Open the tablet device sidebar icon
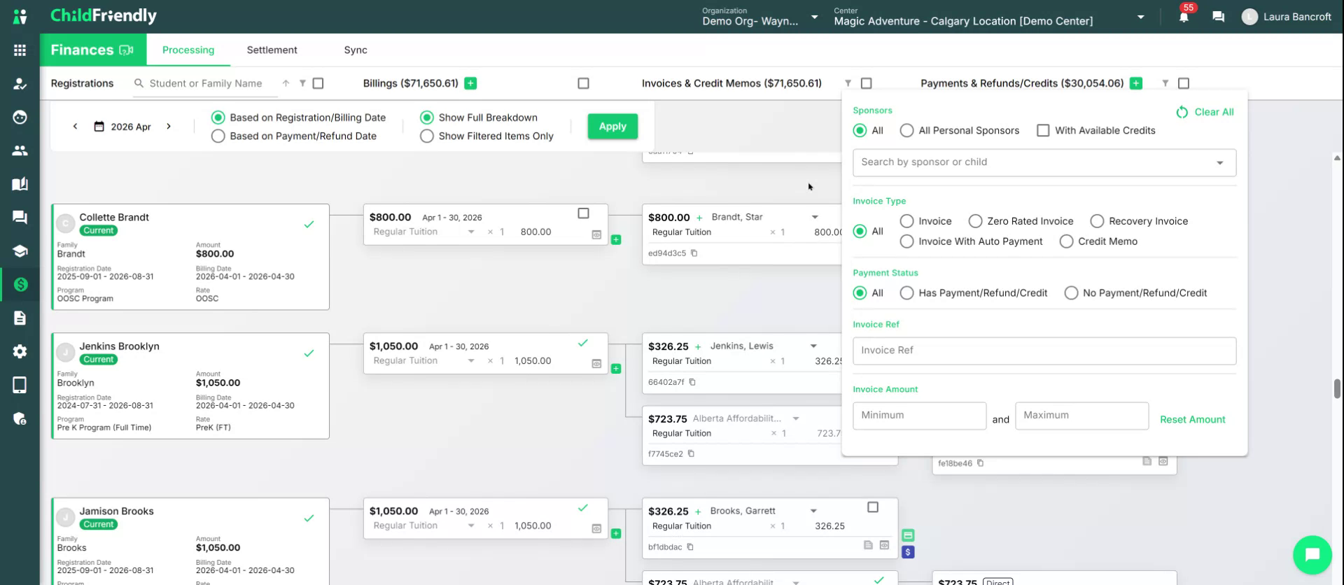The width and height of the screenshot is (1344, 585). click(x=20, y=385)
